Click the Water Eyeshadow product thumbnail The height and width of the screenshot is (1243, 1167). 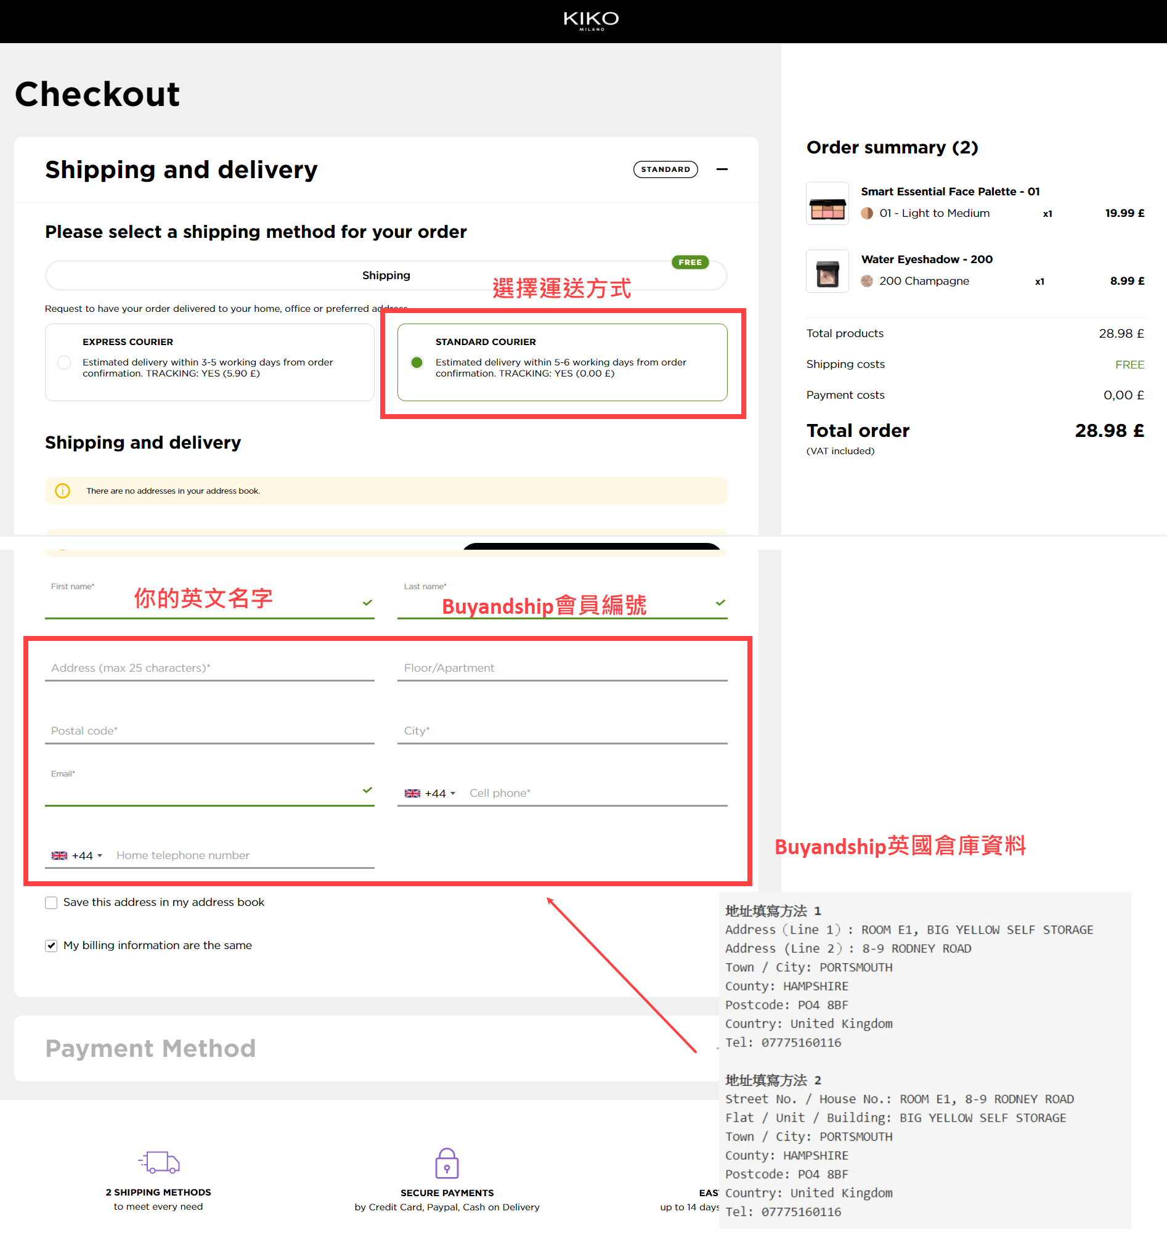pos(827,271)
